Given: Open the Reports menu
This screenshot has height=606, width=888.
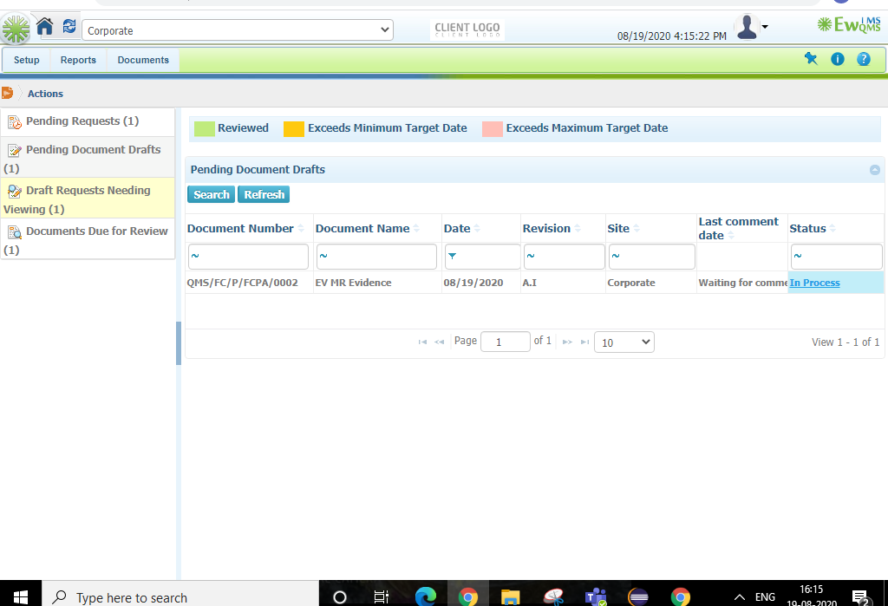Looking at the screenshot, I should click(78, 60).
